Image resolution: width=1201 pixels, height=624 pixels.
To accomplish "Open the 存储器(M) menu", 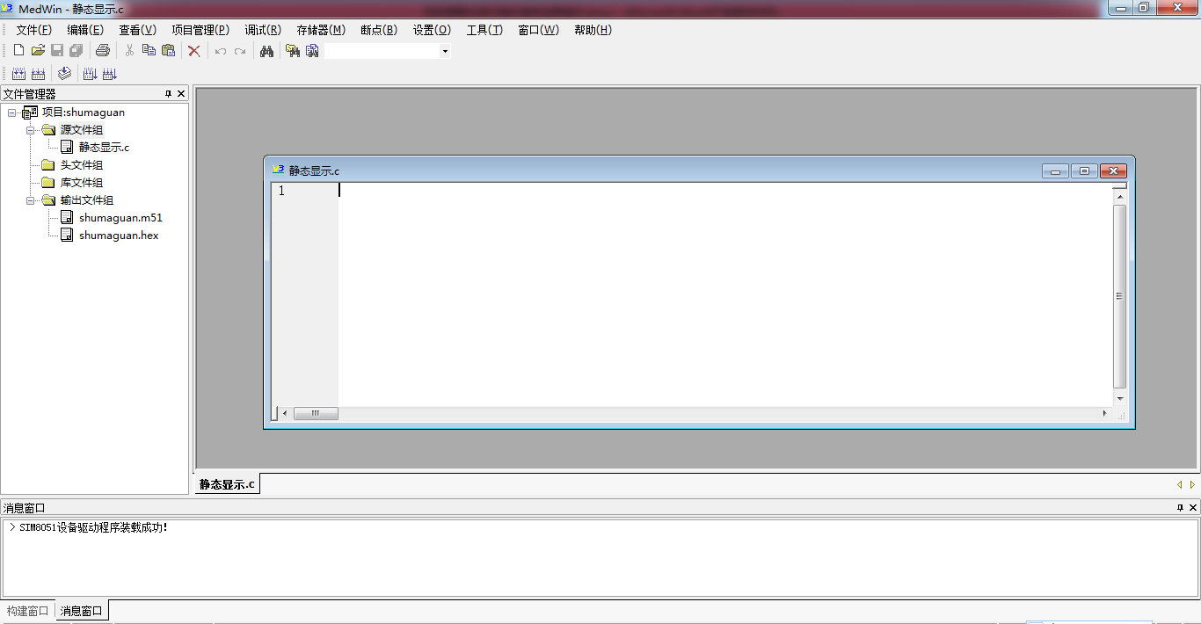I will pos(321,30).
